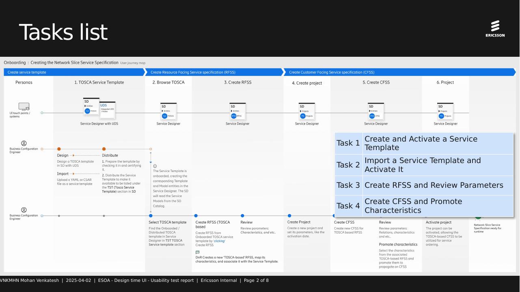Select the UDS Integrated UDS card
Screen dimensions: 520x292
[108, 109]
